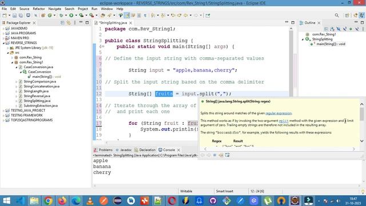Toggle Hide Local Types in Outline toolbar
The image size is (366, 206).
[x=357, y=29]
